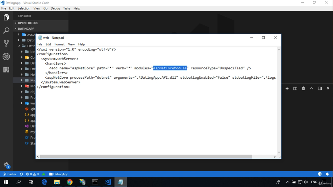Show errors and warnings count
Image resolution: width=333 pixels, height=187 pixels.
32,174
